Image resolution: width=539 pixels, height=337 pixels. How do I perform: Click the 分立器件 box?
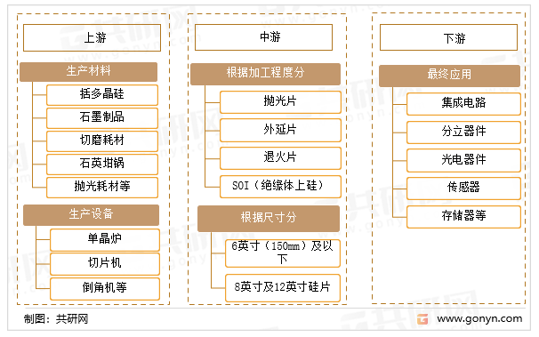(463, 132)
